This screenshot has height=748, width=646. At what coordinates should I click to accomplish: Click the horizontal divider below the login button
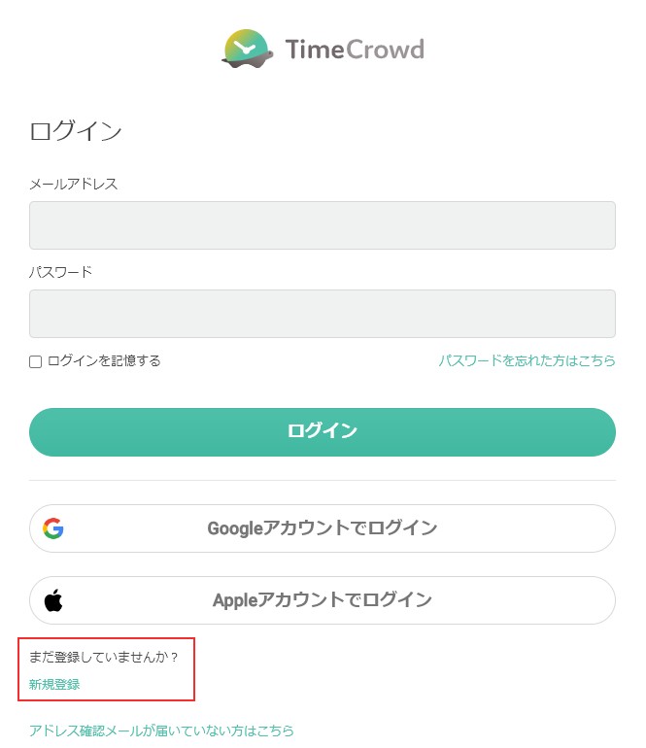(x=323, y=481)
